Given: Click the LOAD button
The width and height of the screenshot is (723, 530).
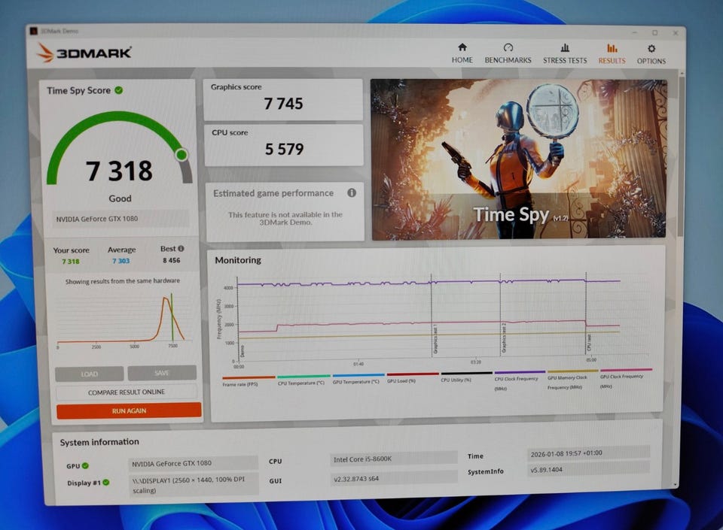Looking at the screenshot, I should tap(90, 374).
